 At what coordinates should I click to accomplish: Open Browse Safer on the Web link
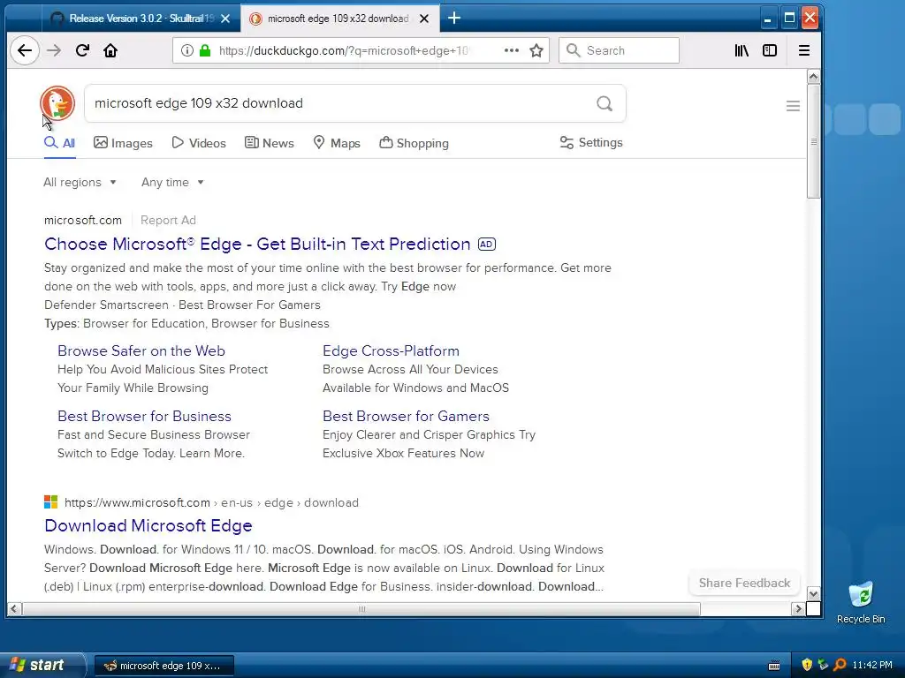click(x=141, y=350)
